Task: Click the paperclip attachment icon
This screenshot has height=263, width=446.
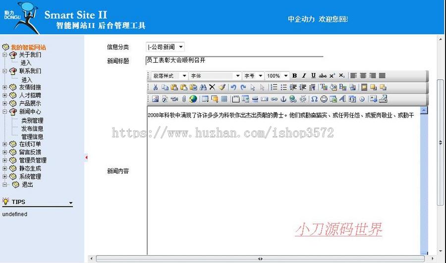Action: 184,99
